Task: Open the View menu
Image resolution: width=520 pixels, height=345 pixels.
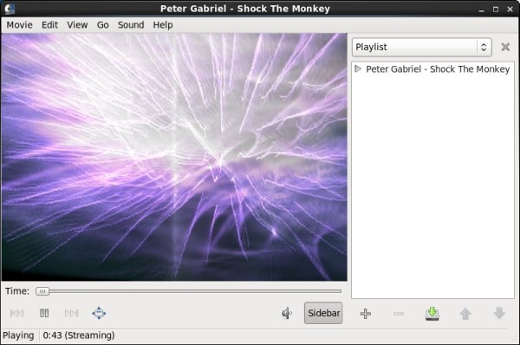Action: [77, 25]
